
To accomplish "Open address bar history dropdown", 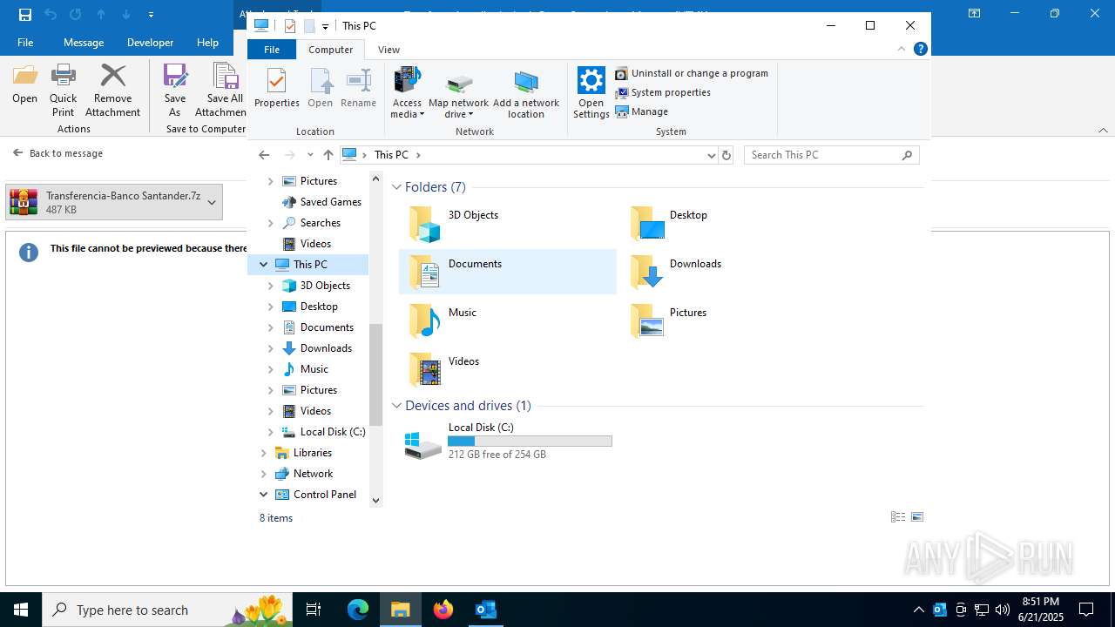I will (x=711, y=155).
